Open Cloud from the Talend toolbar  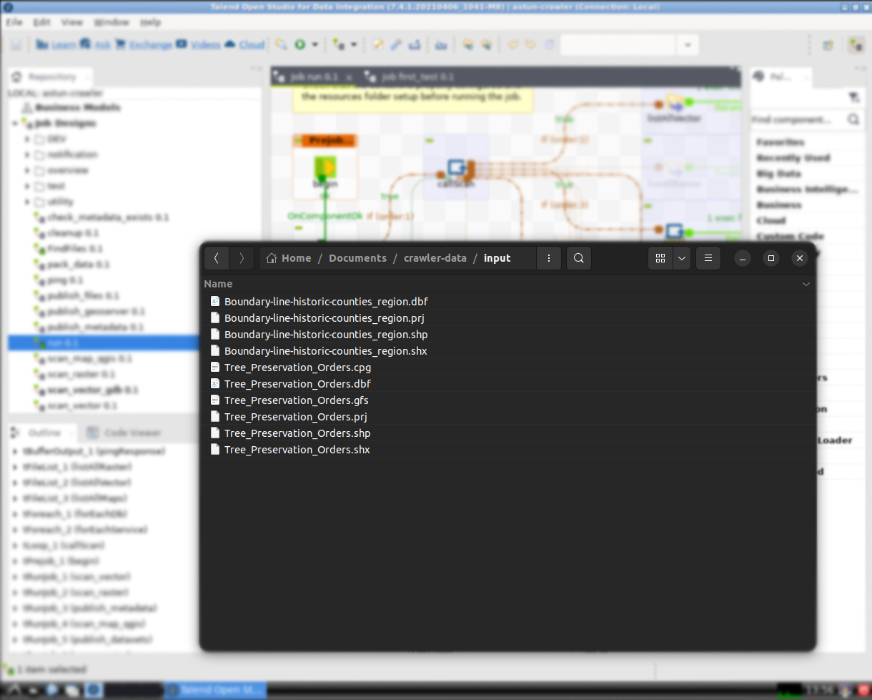tap(244, 44)
